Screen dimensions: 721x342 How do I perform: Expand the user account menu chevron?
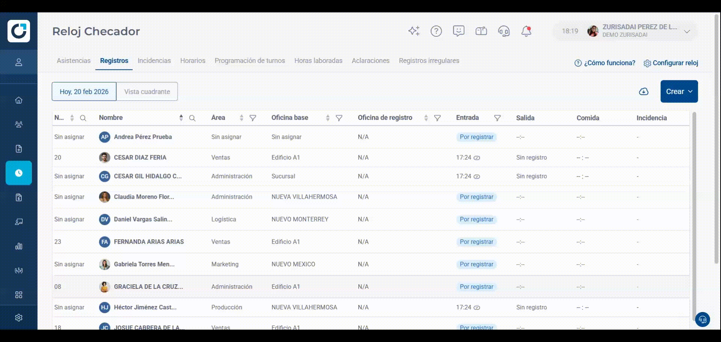[x=687, y=31]
